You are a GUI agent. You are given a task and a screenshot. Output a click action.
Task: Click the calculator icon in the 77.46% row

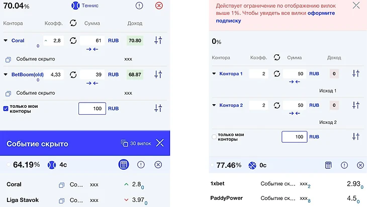[328, 165]
